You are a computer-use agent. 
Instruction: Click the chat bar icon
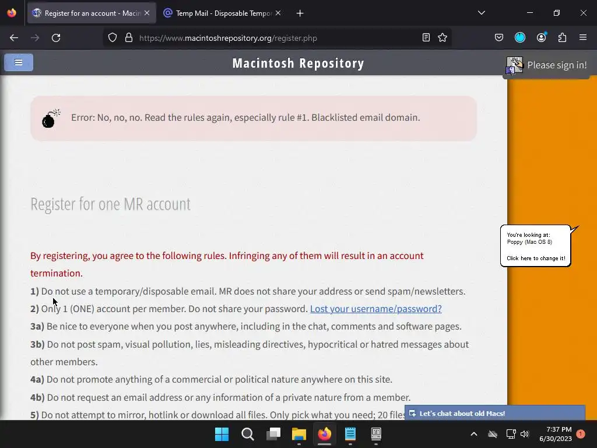coord(412,414)
